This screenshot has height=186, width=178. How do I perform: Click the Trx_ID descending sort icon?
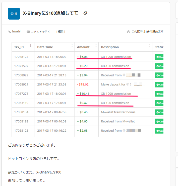click(31, 46)
